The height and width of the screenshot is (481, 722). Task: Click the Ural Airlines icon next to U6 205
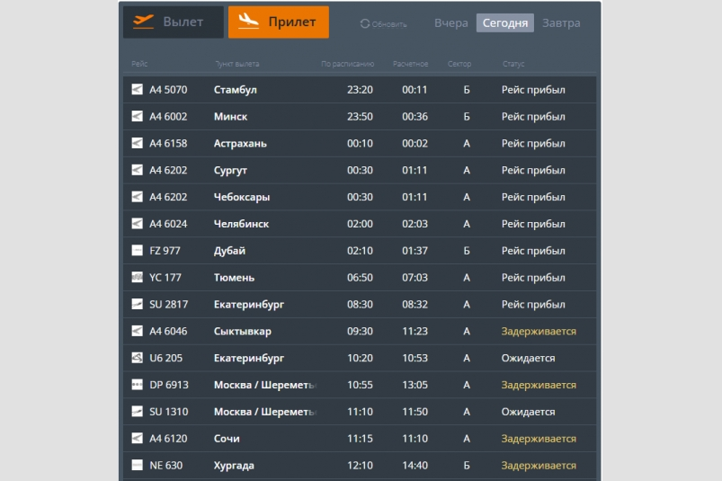pos(138,358)
